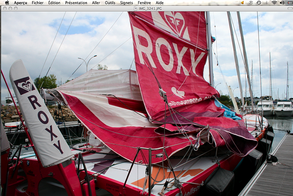Expand the Présentation menu
The image size is (293, 196).
click(x=76, y=3)
